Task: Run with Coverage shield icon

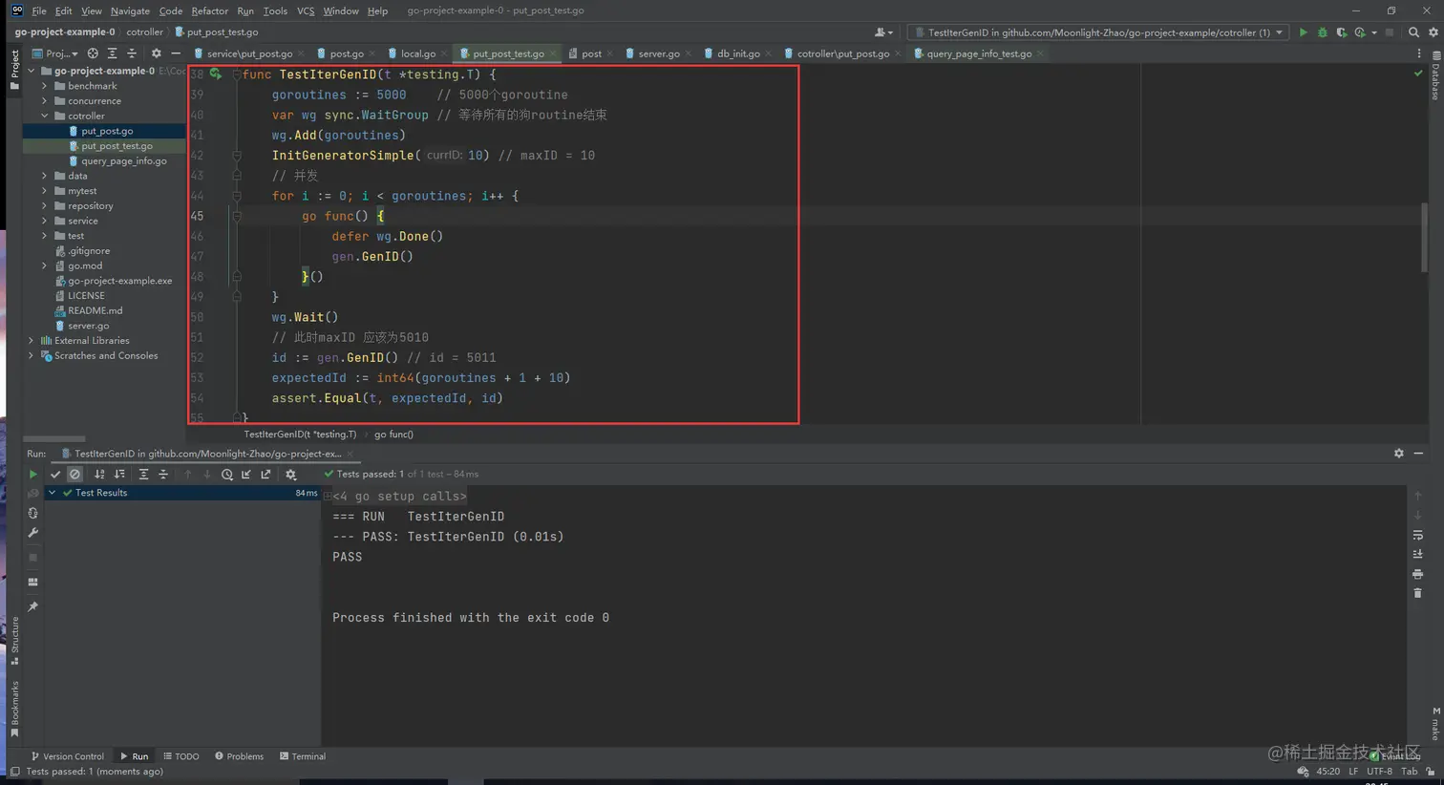Action: pyautogui.click(x=1342, y=32)
